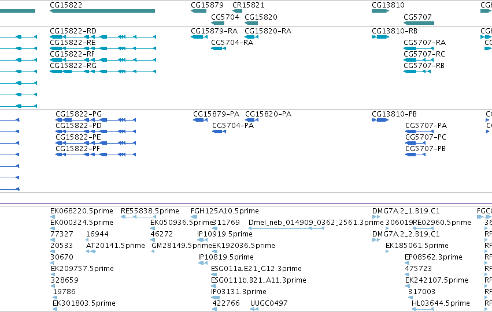492x312 pixels.
Task: Select the CG15822-RE transcript label
Action: point(73,42)
